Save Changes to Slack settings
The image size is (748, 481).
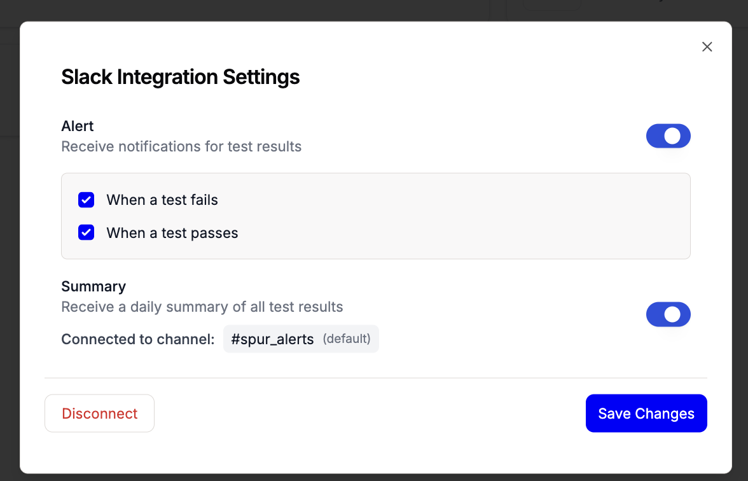coord(646,414)
